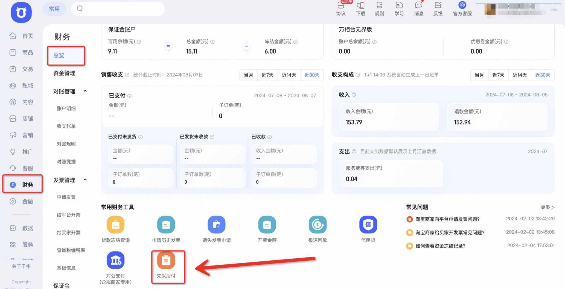Viewport: 565px width, 289px height.
Task: Open the 货款冻结查询 tool icon
Action: [115, 225]
